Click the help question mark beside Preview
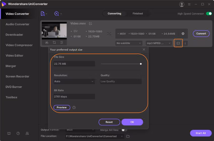 (x=74, y=107)
